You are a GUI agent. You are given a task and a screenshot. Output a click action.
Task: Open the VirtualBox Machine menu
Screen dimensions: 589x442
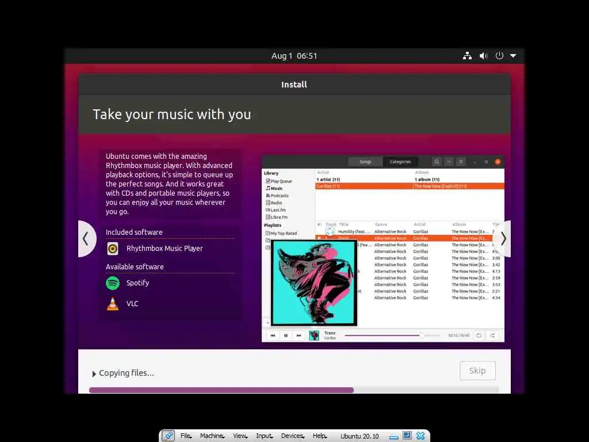[x=212, y=436]
